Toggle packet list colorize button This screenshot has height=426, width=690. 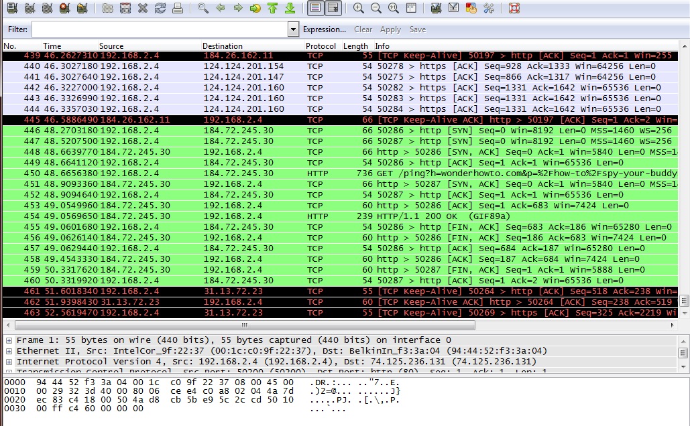pyautogui.click(x=315, y=8)
